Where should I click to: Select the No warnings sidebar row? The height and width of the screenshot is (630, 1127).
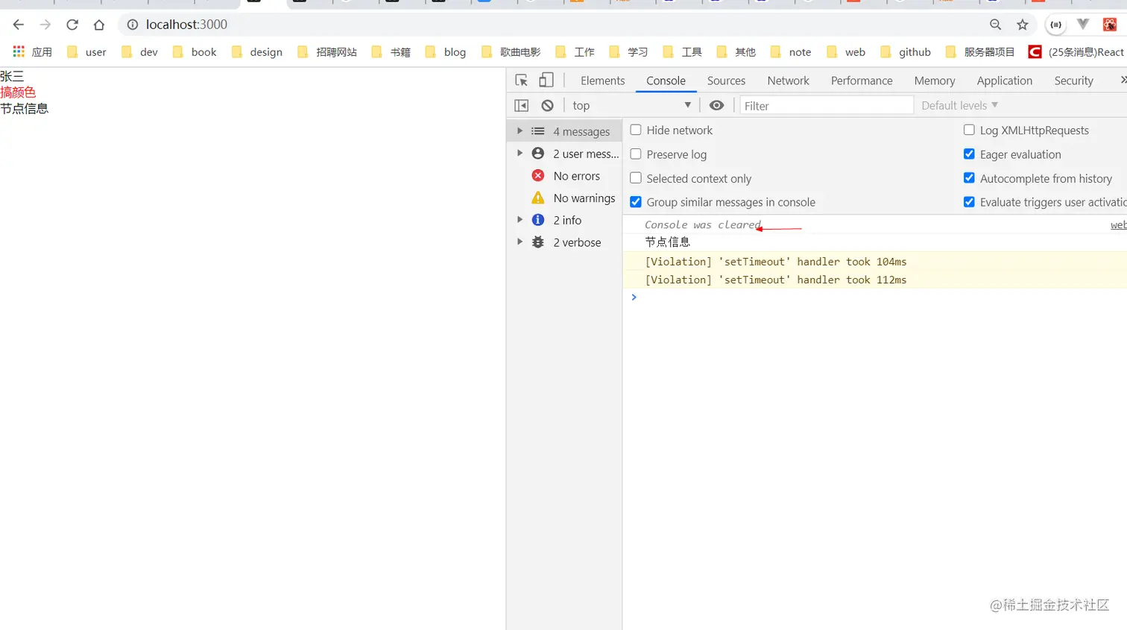click(564, 198)
